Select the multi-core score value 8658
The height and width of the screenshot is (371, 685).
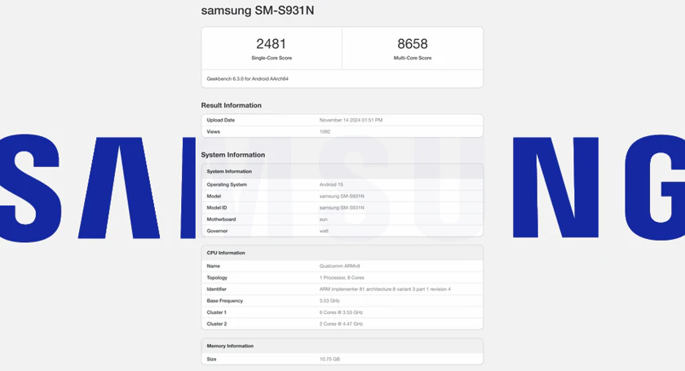(413, 44)
